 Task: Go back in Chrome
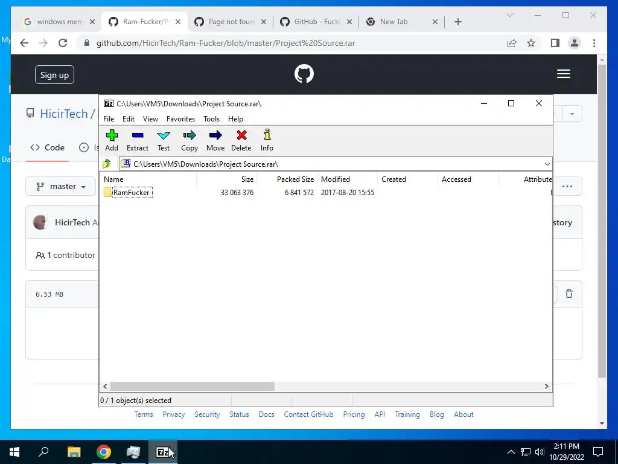click(24, 43)
